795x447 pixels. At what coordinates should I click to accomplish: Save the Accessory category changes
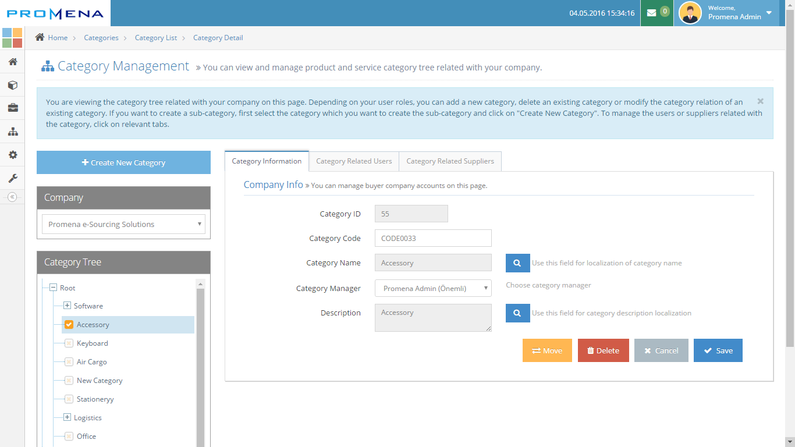[718, 350]
